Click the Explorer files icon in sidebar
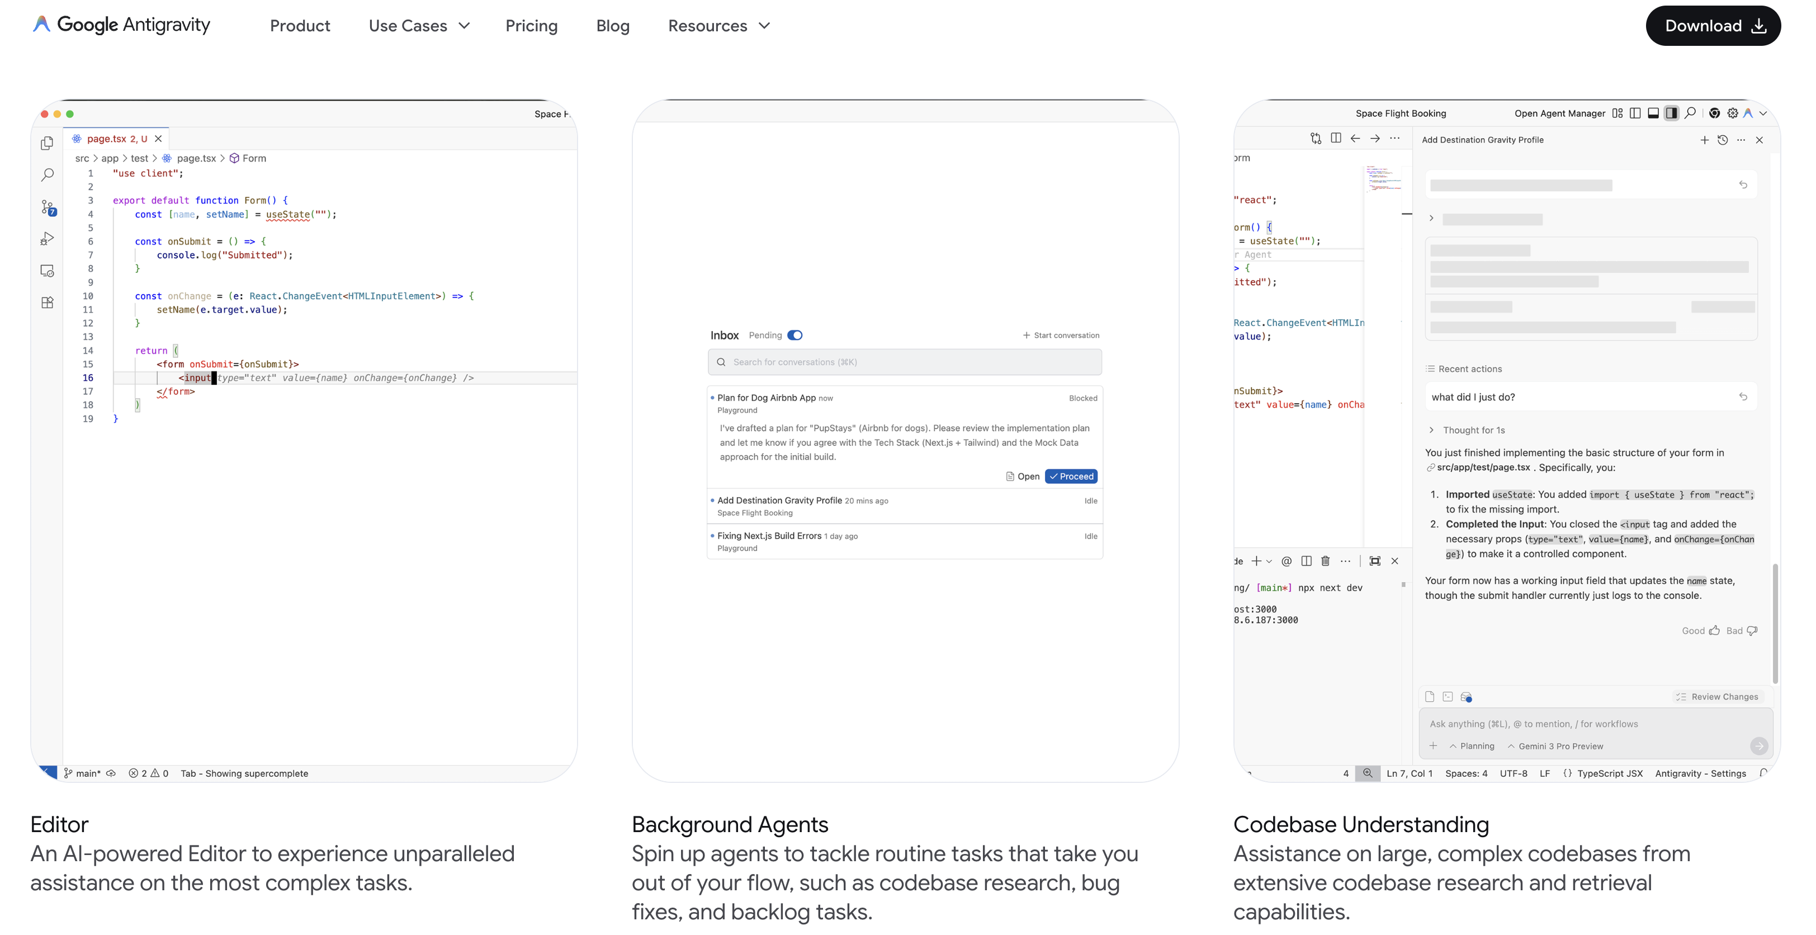The image size is (1816, 935). pyautogui.click(x=47, y=143)
